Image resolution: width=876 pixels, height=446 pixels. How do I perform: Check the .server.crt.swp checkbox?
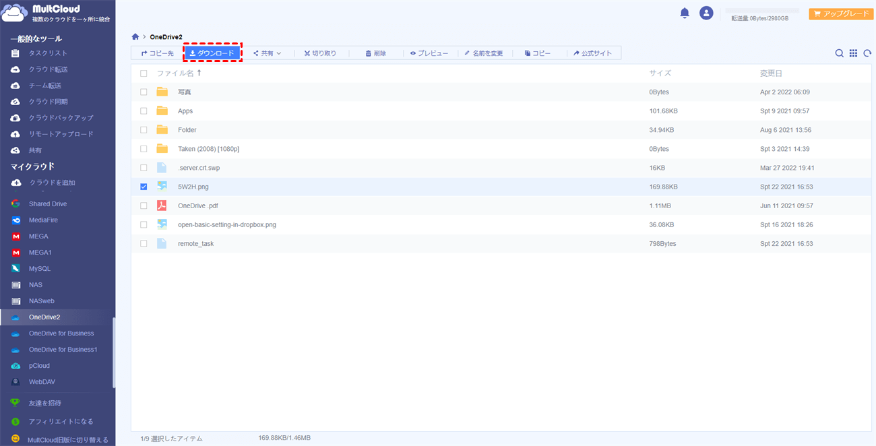pyautogui.click(x=144, y=168)
